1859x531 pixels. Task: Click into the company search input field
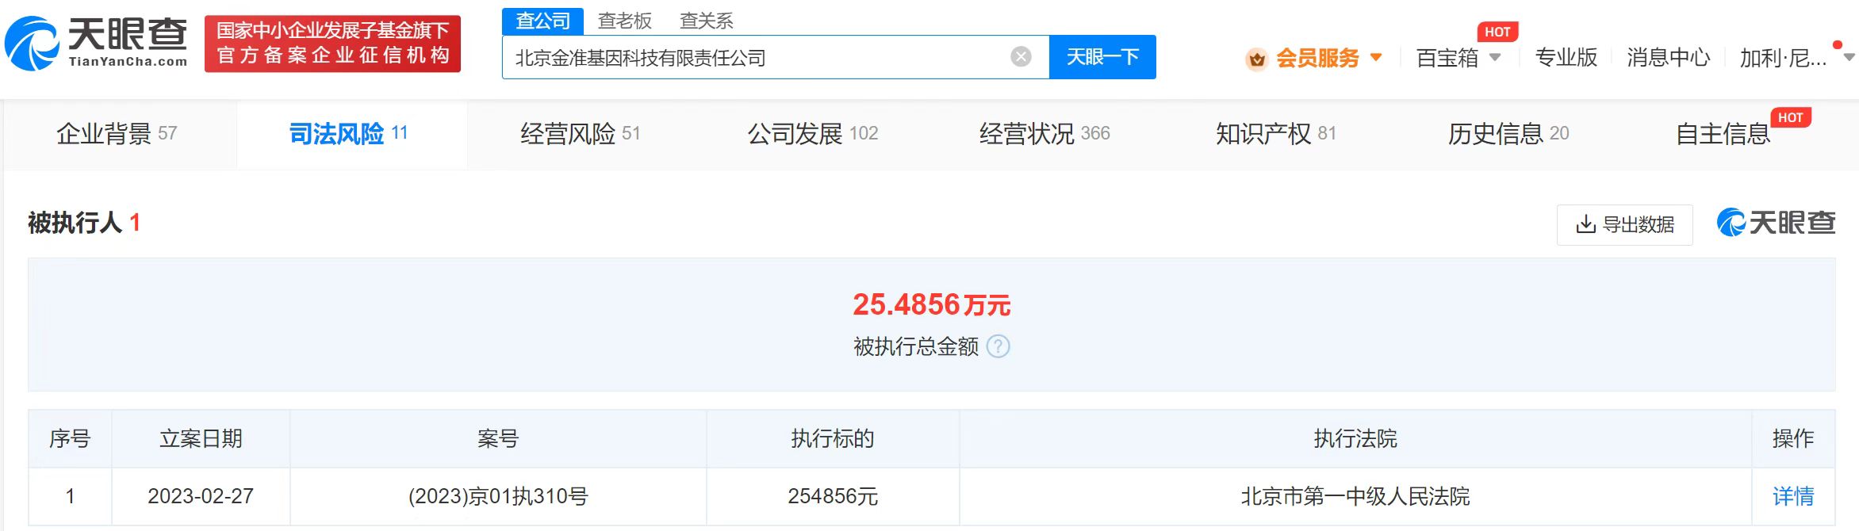coord(753,58)
